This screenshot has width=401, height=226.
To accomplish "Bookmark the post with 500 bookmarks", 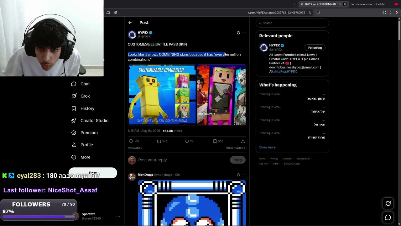I will pos(215,141).
